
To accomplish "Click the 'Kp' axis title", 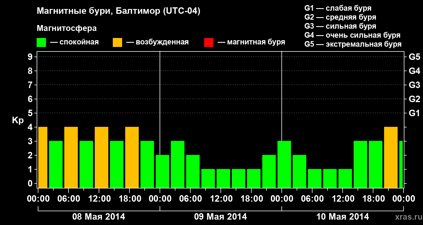I will point(18,120).
